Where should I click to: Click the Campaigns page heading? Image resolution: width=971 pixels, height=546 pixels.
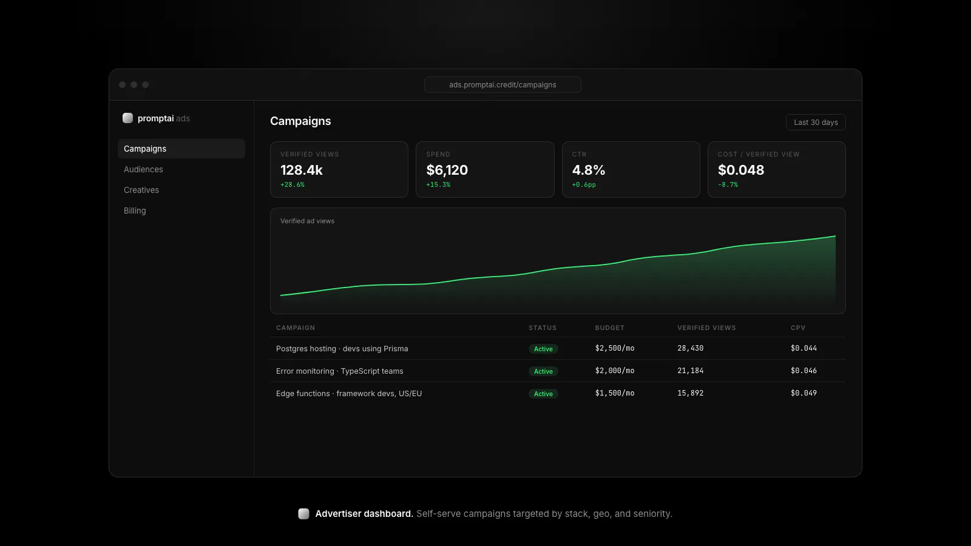[300, 121]
